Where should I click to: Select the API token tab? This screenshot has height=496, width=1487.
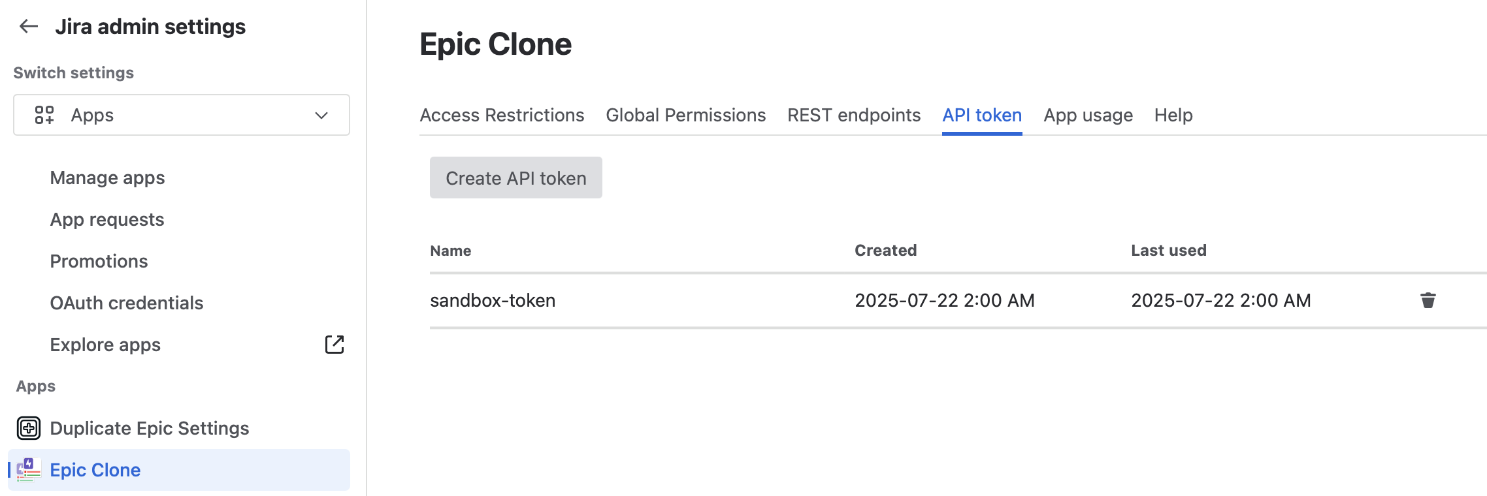pyautogui.click(x=981, y=115)
